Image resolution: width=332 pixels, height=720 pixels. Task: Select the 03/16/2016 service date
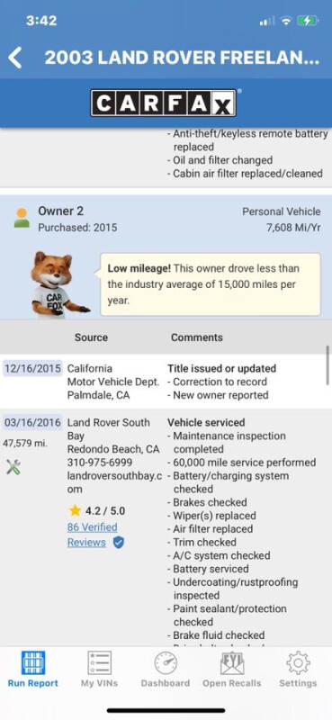(32, 422)
